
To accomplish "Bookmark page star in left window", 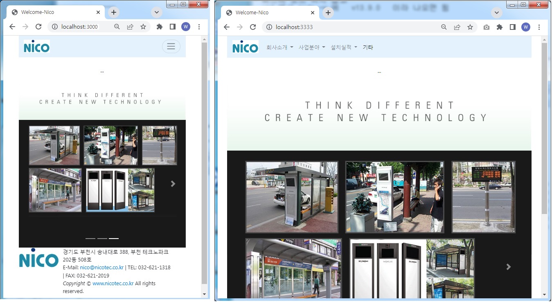I will (x=143, y=27).
